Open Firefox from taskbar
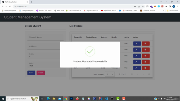The width and height of the screenshot is (180, 101). [77, 98]
